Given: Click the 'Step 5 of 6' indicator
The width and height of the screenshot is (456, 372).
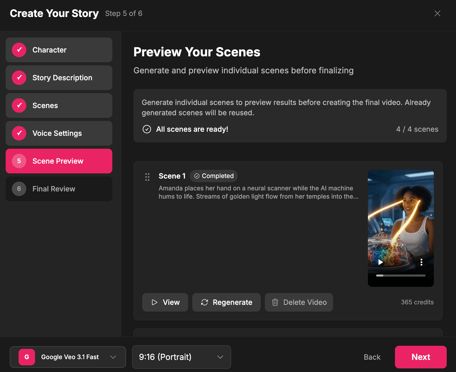Looking at the screenshot, I should pyautogui.click(x=124, y=13).
